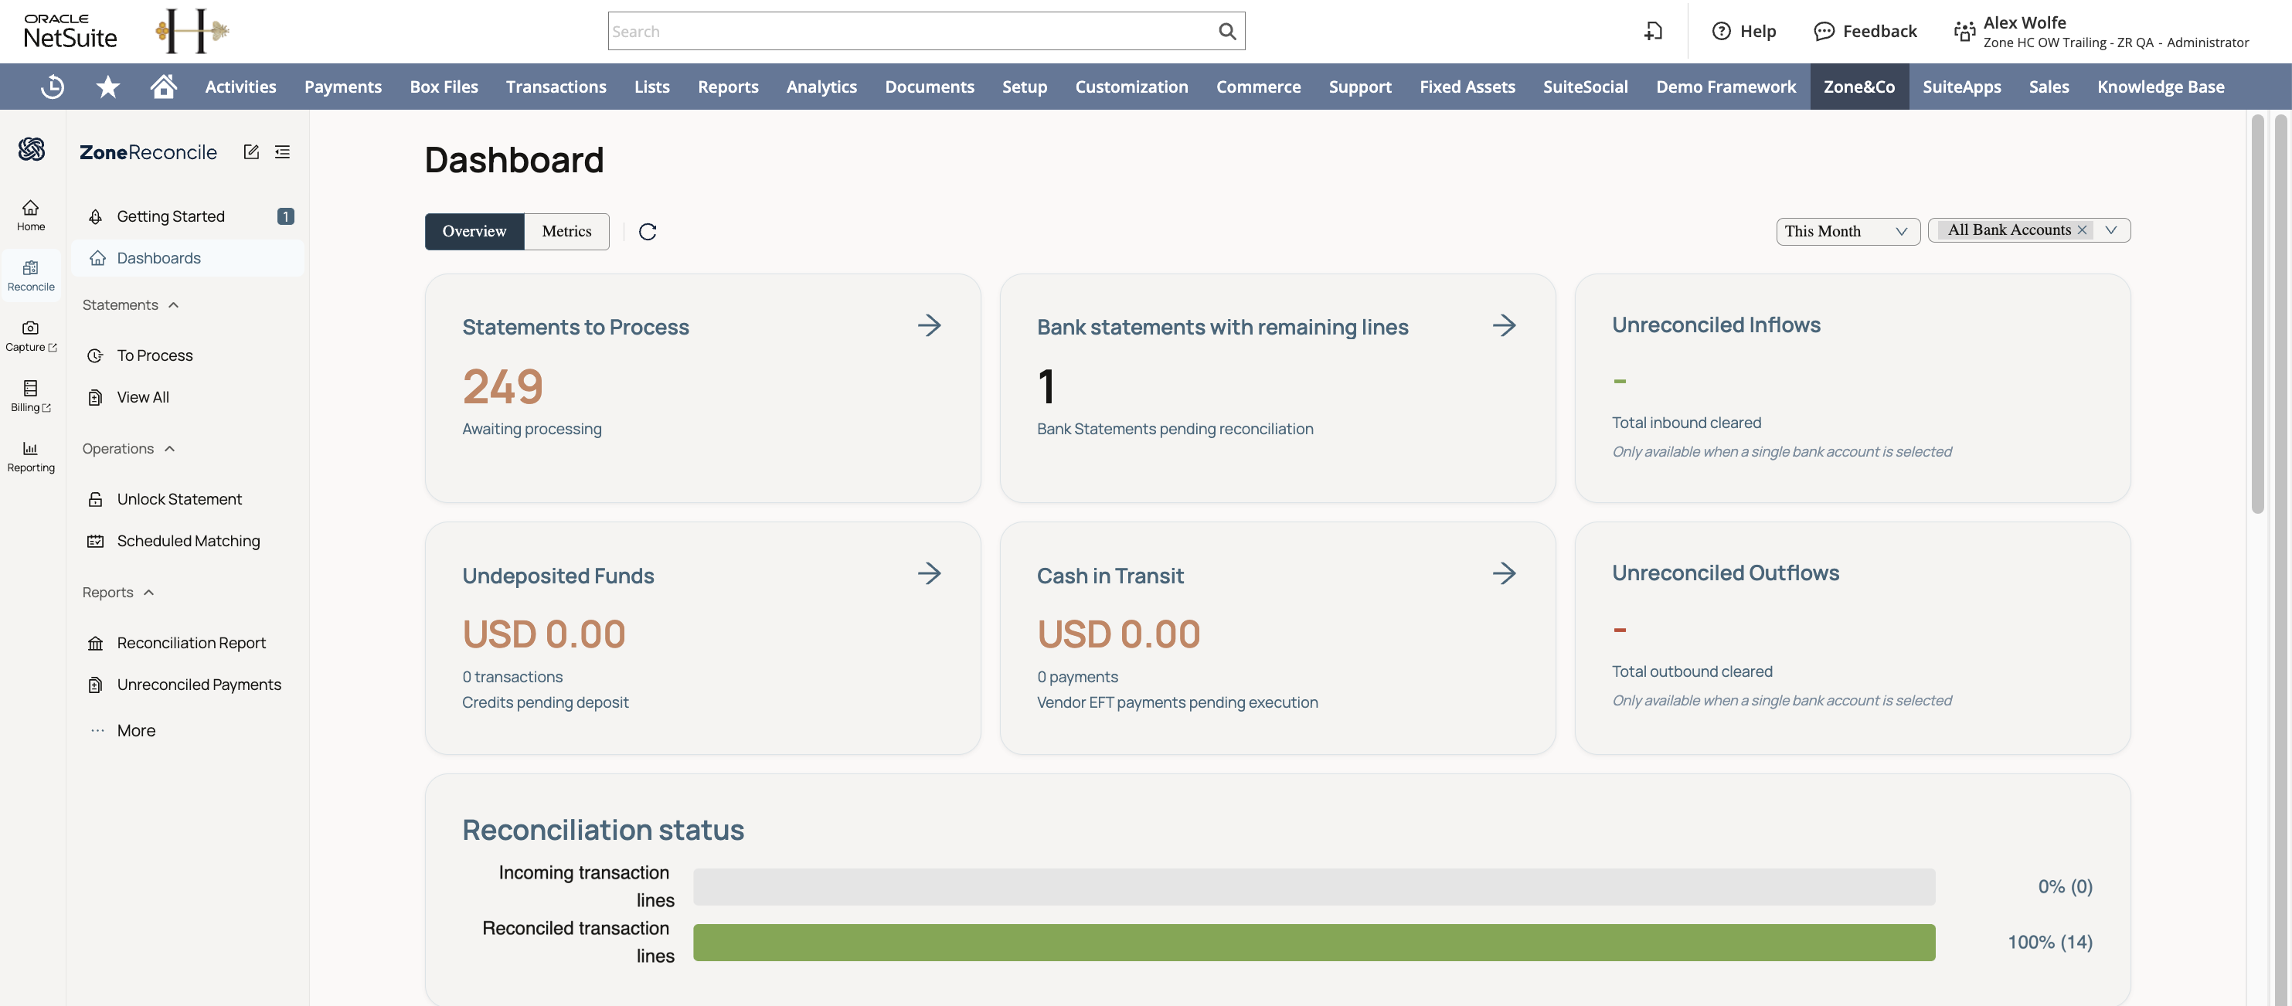Collapse the Reports section
This screenshot has height=1006, width=2292.
click(118, 593)
